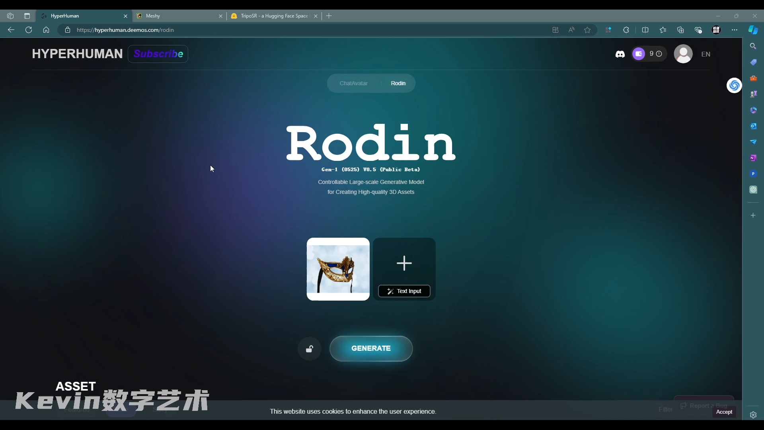The width and height of the screenshot is (764, 430).
Task: Click the Subscribe button
Action: (158, 54)
